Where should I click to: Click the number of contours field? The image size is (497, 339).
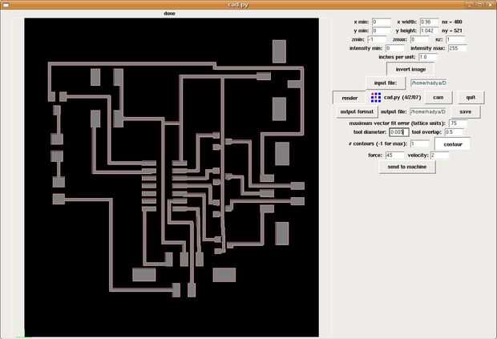[x=420, y=143]
